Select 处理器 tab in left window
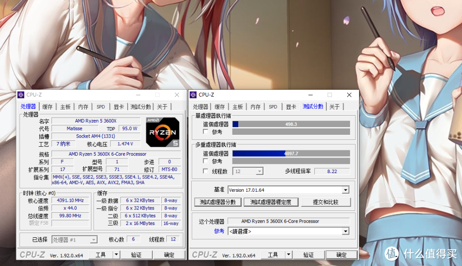This screenshot has width=462, height=266. 28,106
